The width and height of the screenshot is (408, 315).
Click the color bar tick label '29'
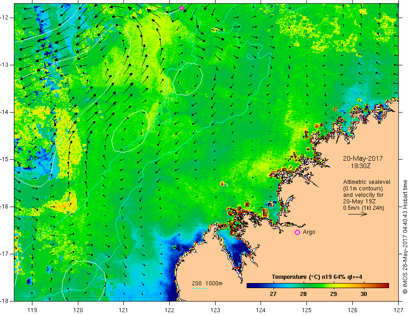click(x=333, y=294)
